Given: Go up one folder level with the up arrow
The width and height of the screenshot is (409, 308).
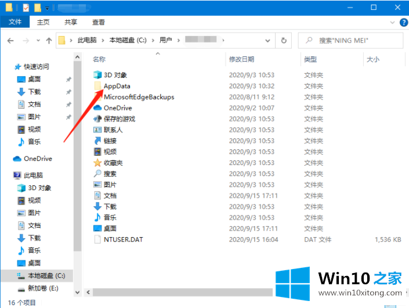Looking at the screenshot, I should (49, 41).
